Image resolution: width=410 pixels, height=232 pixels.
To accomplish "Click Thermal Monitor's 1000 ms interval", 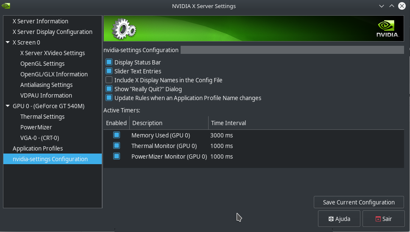I will coord(221,146).
